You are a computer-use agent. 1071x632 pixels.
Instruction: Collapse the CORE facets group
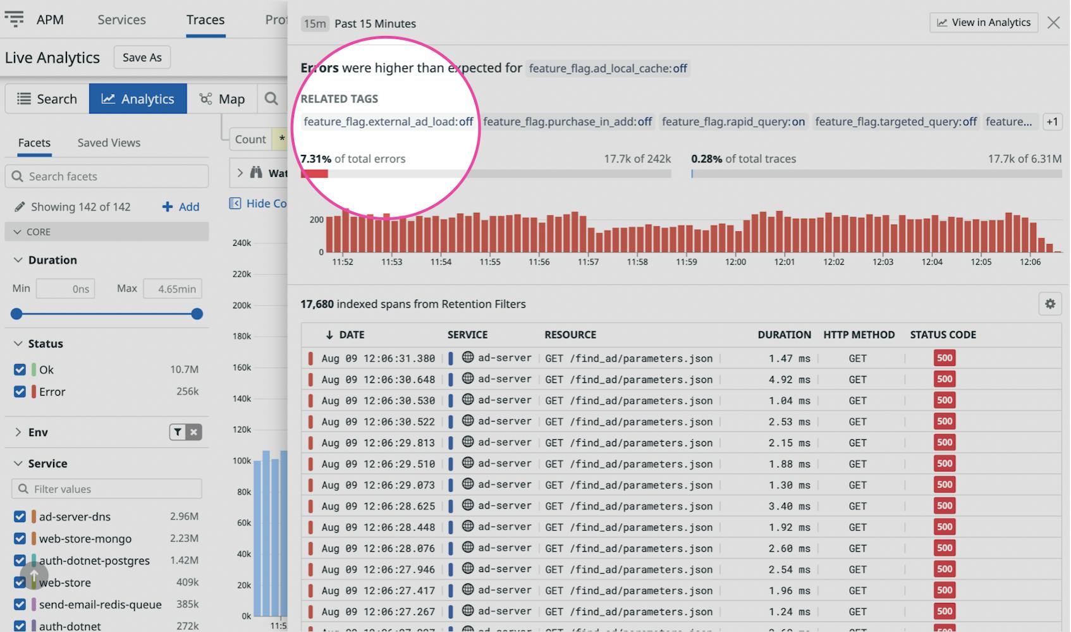pyautogui.click(x=18, y=231)
